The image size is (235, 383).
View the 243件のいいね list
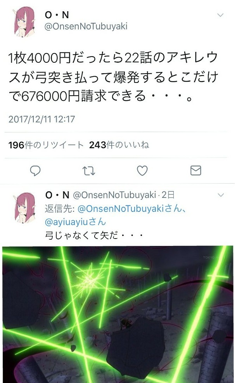[119, 145]
